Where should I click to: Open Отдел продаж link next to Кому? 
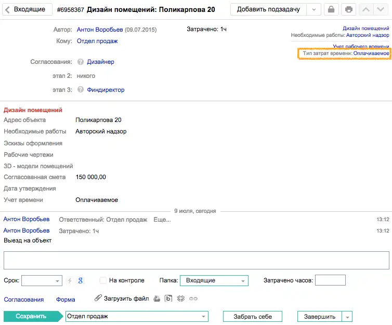click(x=97, y=41)
